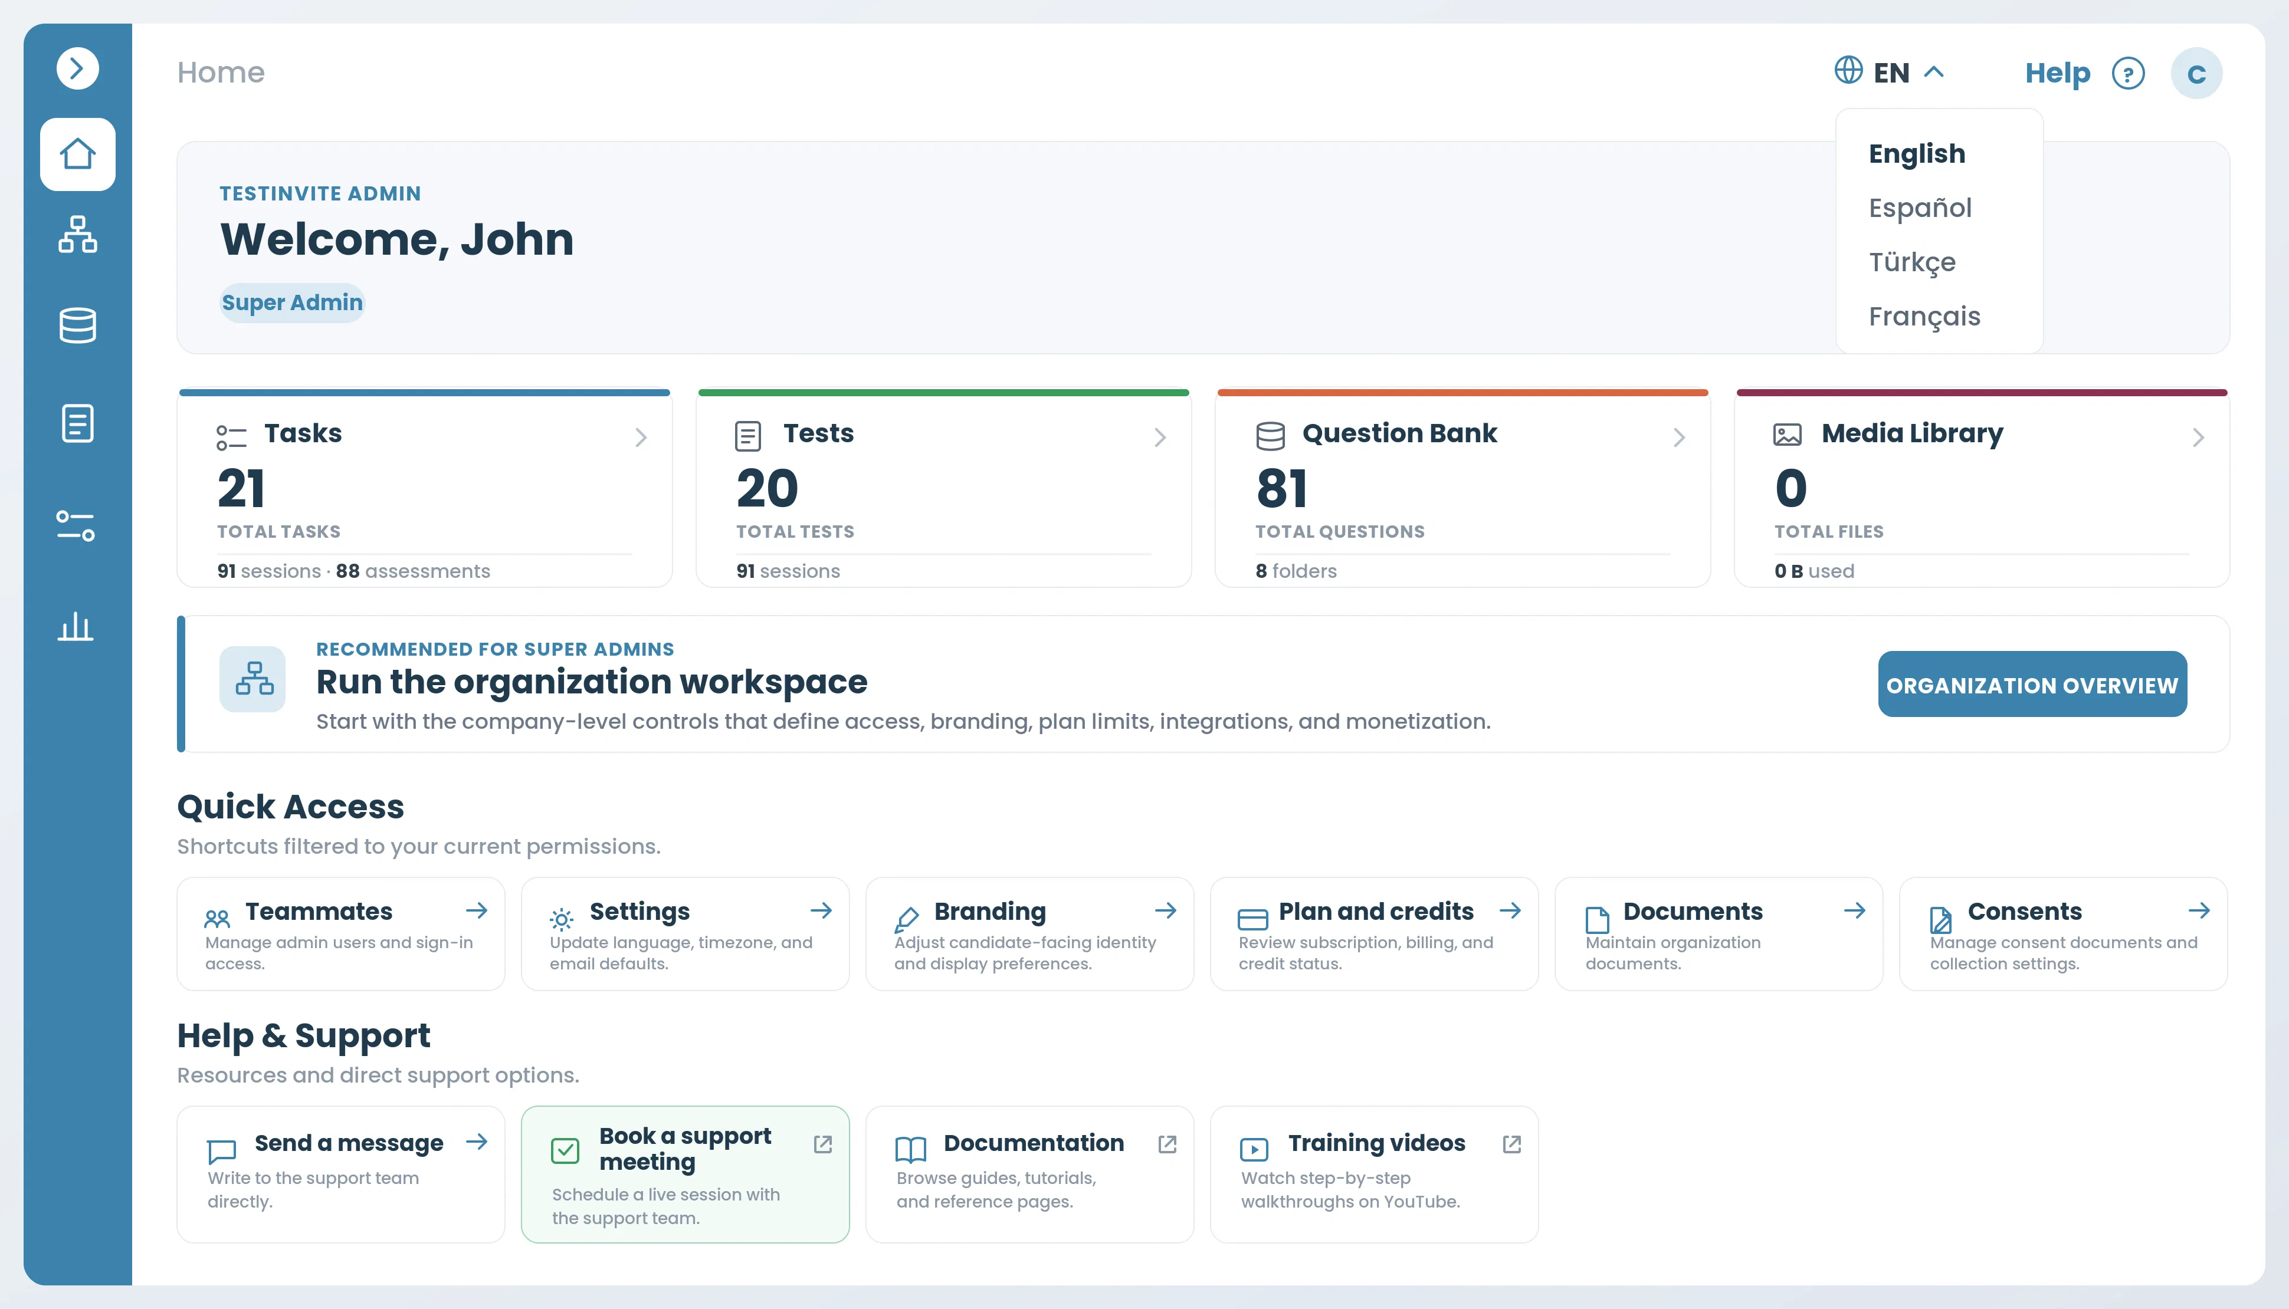The height and width of the screenshot is (1309, 2289).
Task: Click external link icon on Book a support meeting
Action: coord(823,1143)
